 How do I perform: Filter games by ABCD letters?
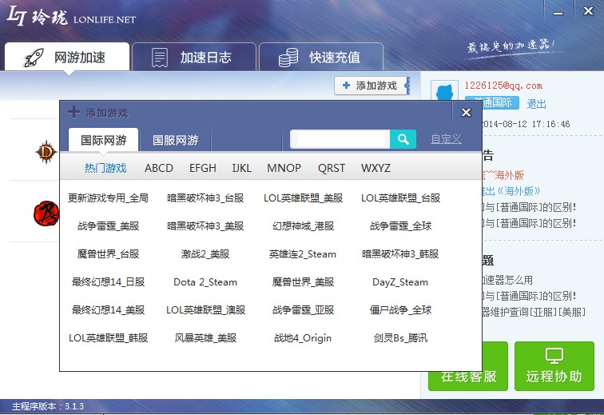coord(159,168)
